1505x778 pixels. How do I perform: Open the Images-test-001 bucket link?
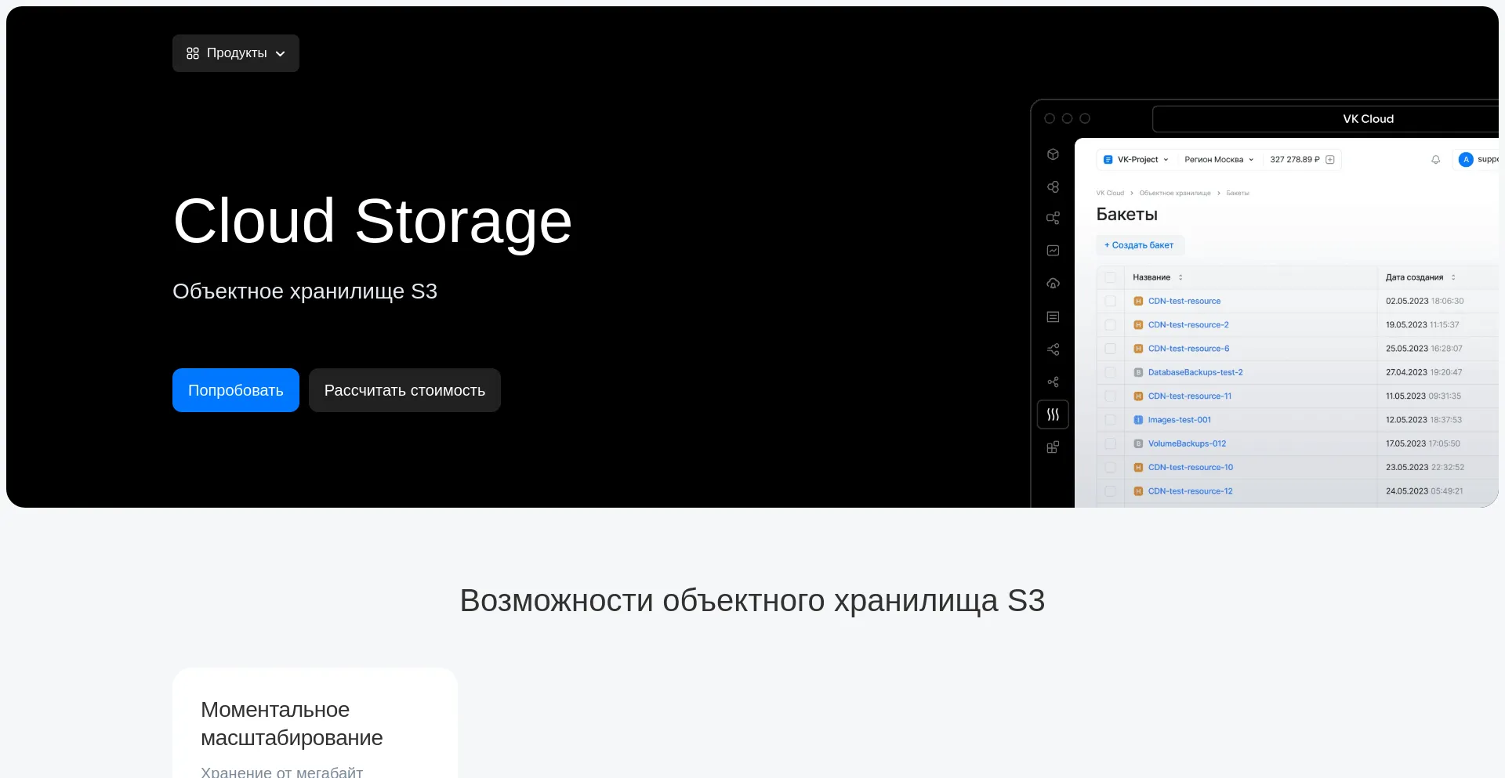[x=1180, y=420]
